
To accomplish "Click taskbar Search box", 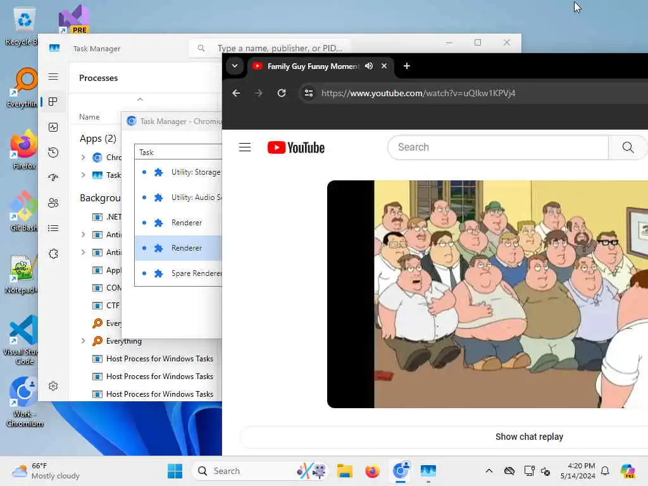I will pos(260,471).
